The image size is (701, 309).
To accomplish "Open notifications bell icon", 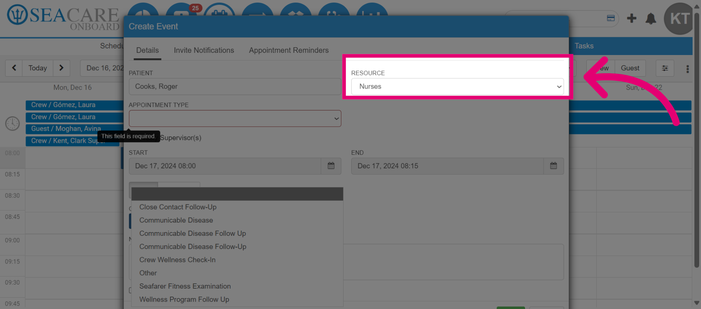I will coord(651,18).
